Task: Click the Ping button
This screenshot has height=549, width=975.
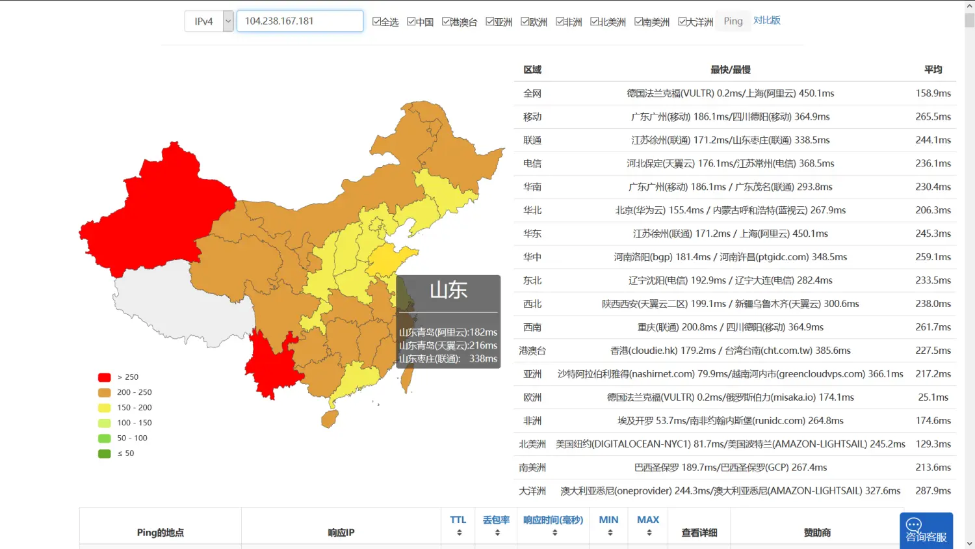Action: point(733,21)
